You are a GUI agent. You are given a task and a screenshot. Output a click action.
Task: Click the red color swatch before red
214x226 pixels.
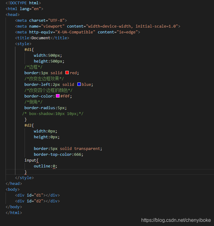67,72
